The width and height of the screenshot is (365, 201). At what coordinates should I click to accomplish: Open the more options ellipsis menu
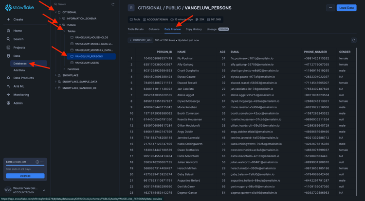pos(330,8)
